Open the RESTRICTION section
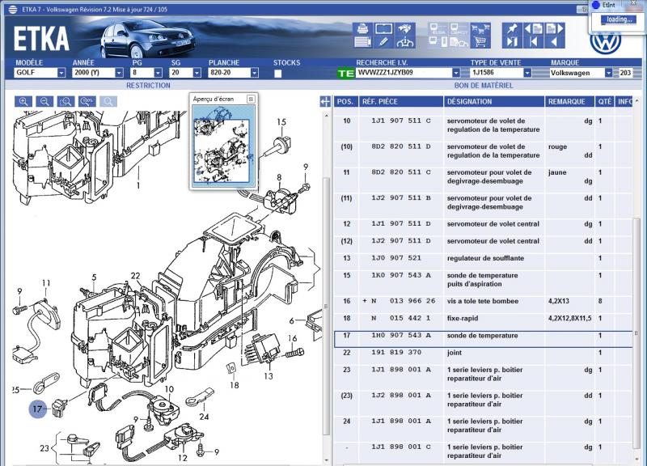 pos(148,86)
